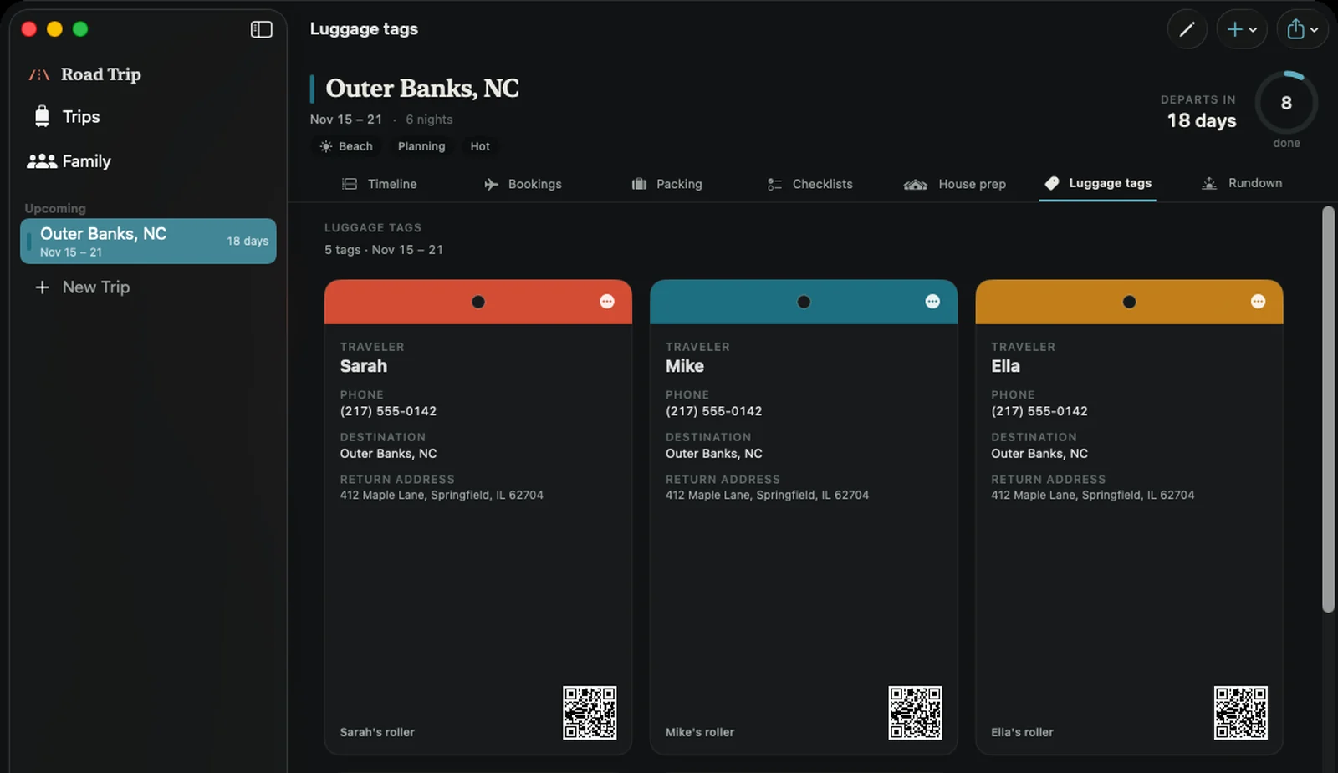Click the traveler name Ella
Screen dimensions: 1338x773
(1005, 366)
